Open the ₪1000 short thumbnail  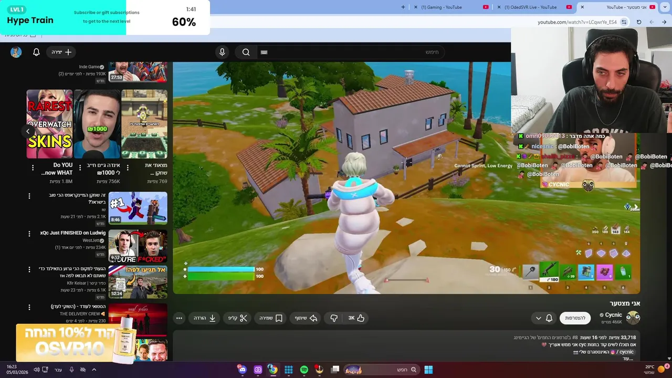click(x=97, y=124)
